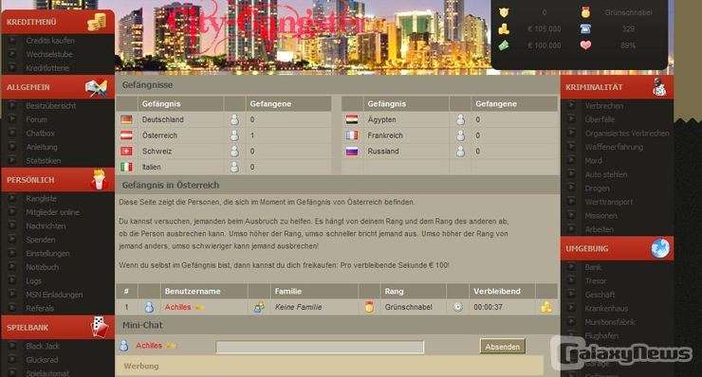Click the Russian flag icon
The width and height of the screenshot is (702, 377).
352,152
